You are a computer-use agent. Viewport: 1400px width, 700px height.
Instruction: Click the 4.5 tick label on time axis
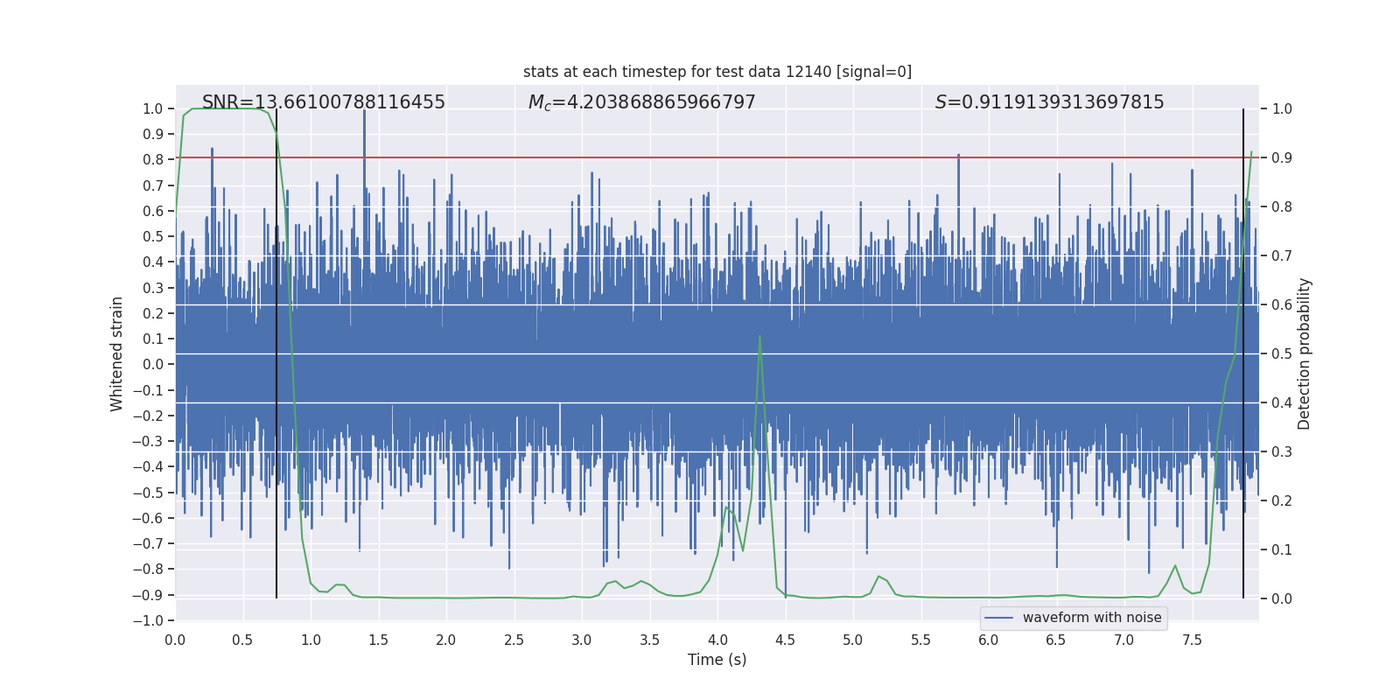785,640
